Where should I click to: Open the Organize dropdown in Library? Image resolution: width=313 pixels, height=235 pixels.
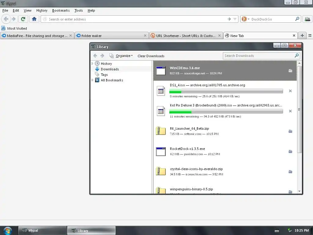(x=121, y=56)
